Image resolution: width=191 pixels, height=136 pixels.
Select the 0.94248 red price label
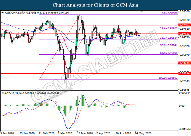click(184, 63)
